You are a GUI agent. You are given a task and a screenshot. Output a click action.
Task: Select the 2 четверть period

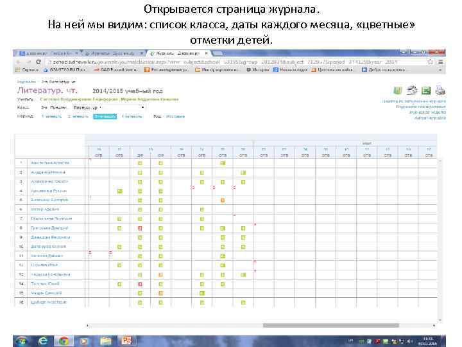[x=78, y=116]
